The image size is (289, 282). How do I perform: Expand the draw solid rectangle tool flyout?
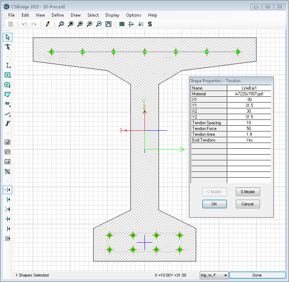(x=8, y=75)
